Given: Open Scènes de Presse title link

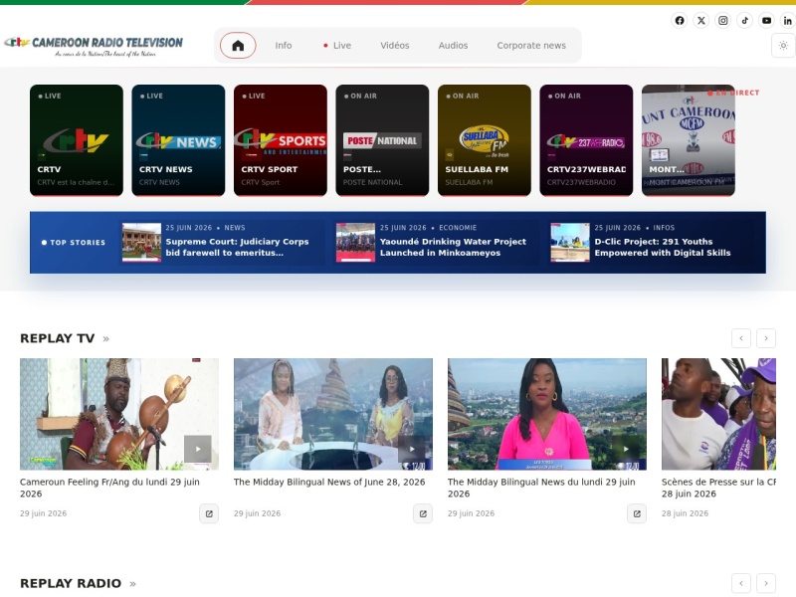Looking at the screenshot, I should click(718, 488).
